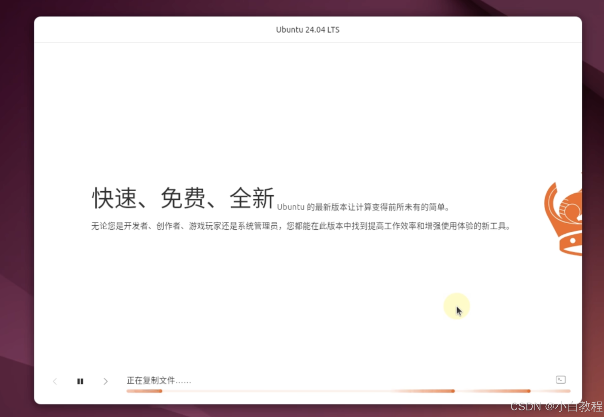Viewport: 604px width, 417px height.
Task: Click the Ubuntu latest version subtitle text
Action: (363, 207)
